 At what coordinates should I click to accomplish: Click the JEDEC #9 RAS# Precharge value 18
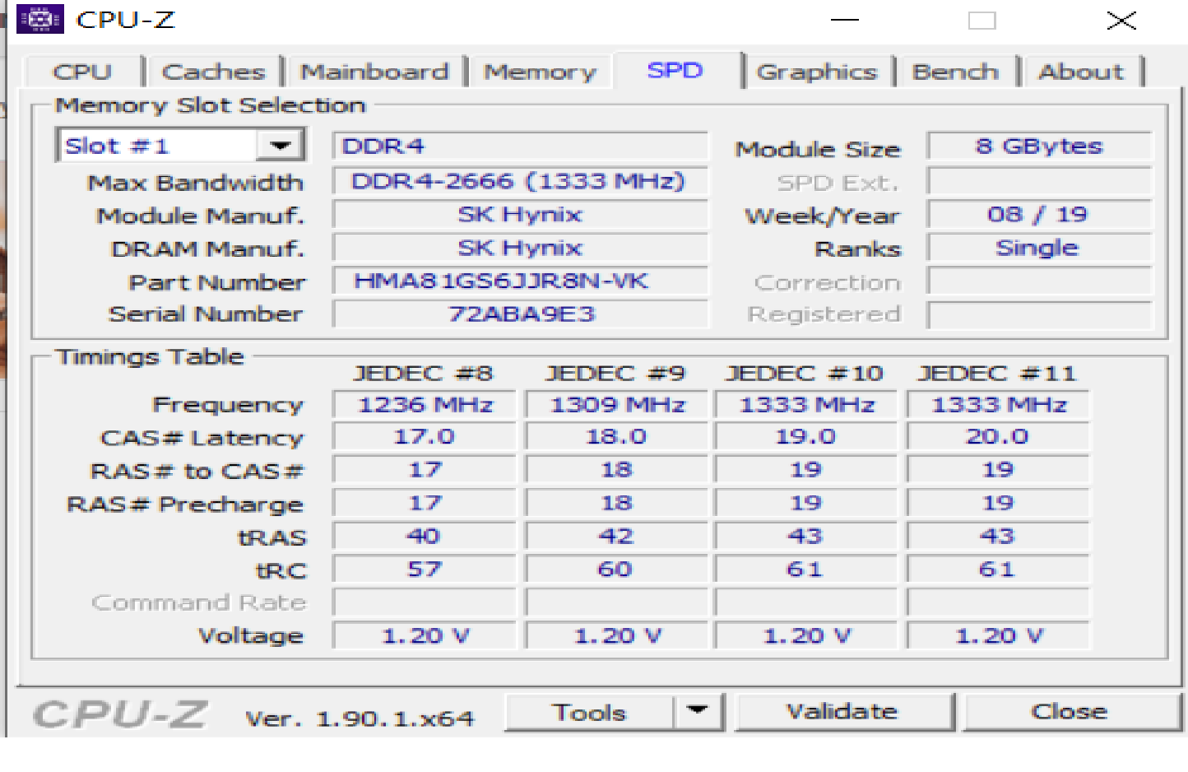click(617, 503)
